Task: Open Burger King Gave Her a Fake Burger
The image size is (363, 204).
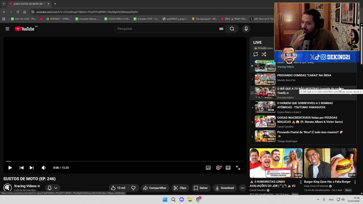Action: 327,182
